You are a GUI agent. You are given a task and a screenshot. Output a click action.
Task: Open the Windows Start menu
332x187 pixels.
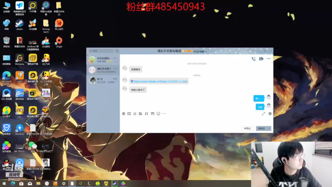click(x=4, y=183)
